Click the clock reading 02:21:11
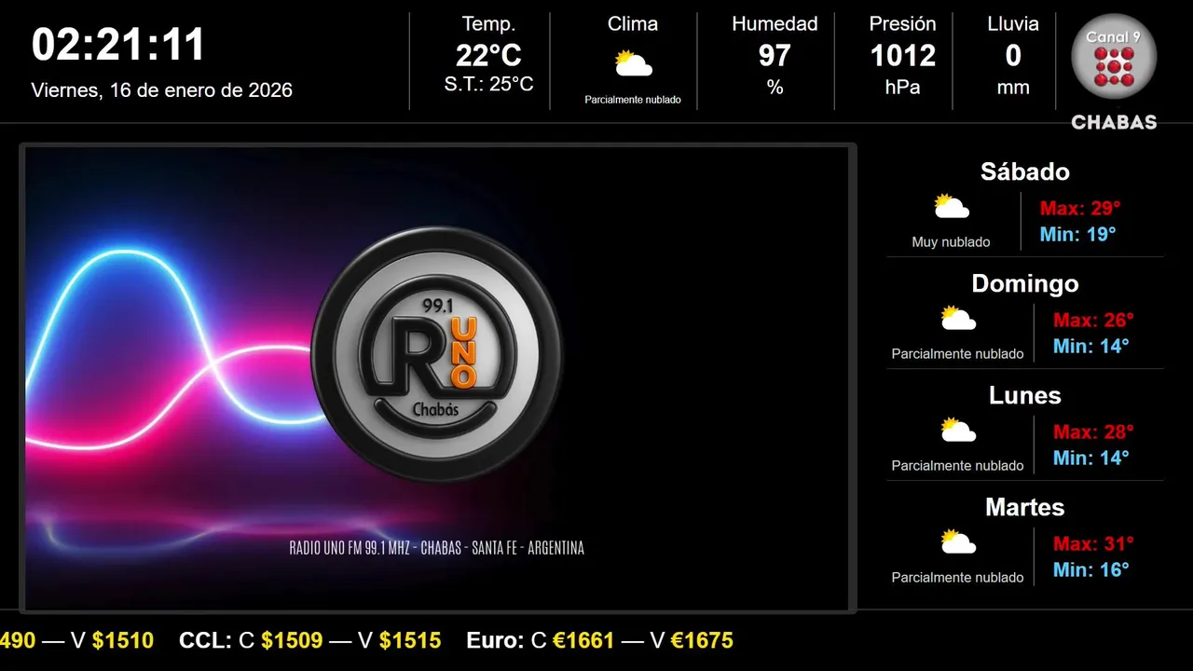 point(118,45)
